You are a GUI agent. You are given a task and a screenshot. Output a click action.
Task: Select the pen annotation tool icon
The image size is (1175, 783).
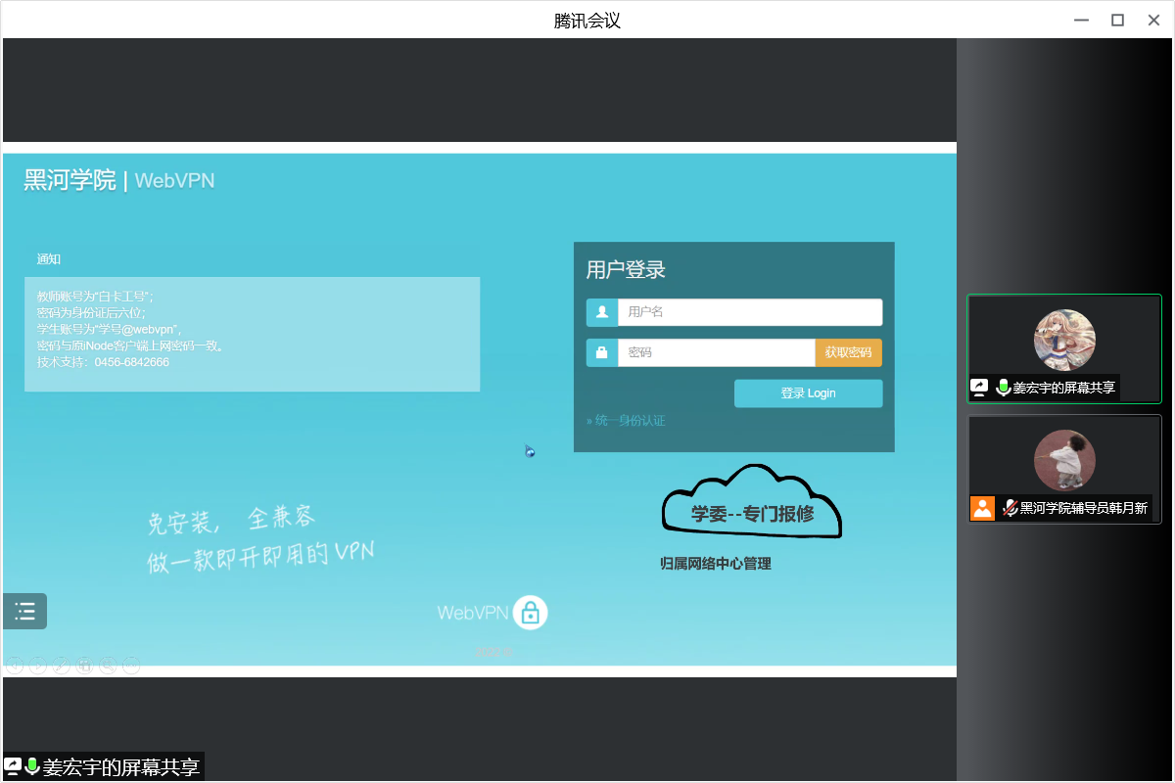(62, 667)
